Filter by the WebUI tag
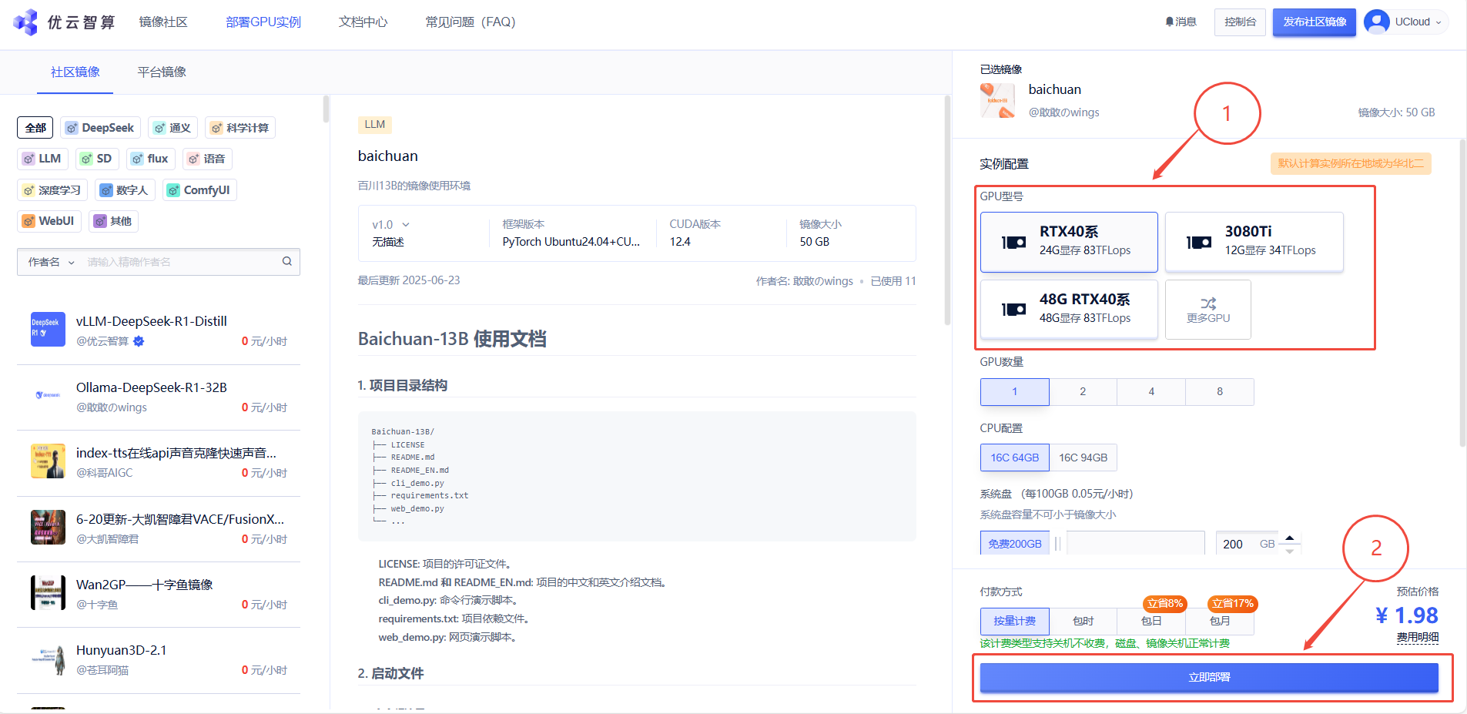Image resolution: width=1467 pixels, height=714 pixels. pos(49,221)
